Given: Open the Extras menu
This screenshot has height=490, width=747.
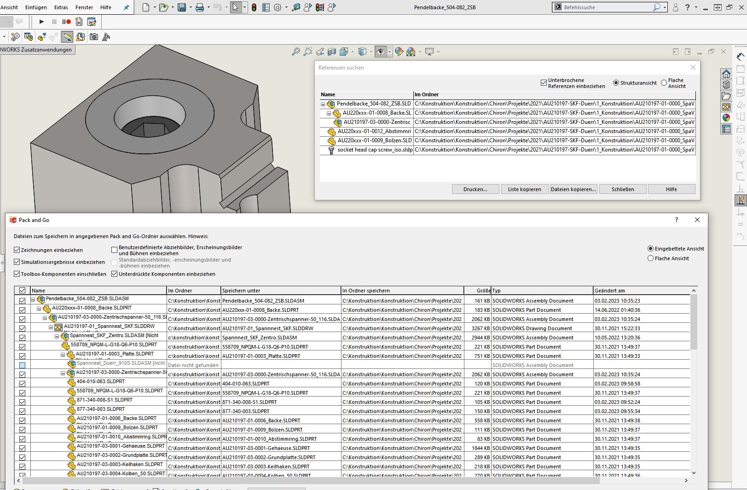Looking at the screenshot, I should click(61, 7).
